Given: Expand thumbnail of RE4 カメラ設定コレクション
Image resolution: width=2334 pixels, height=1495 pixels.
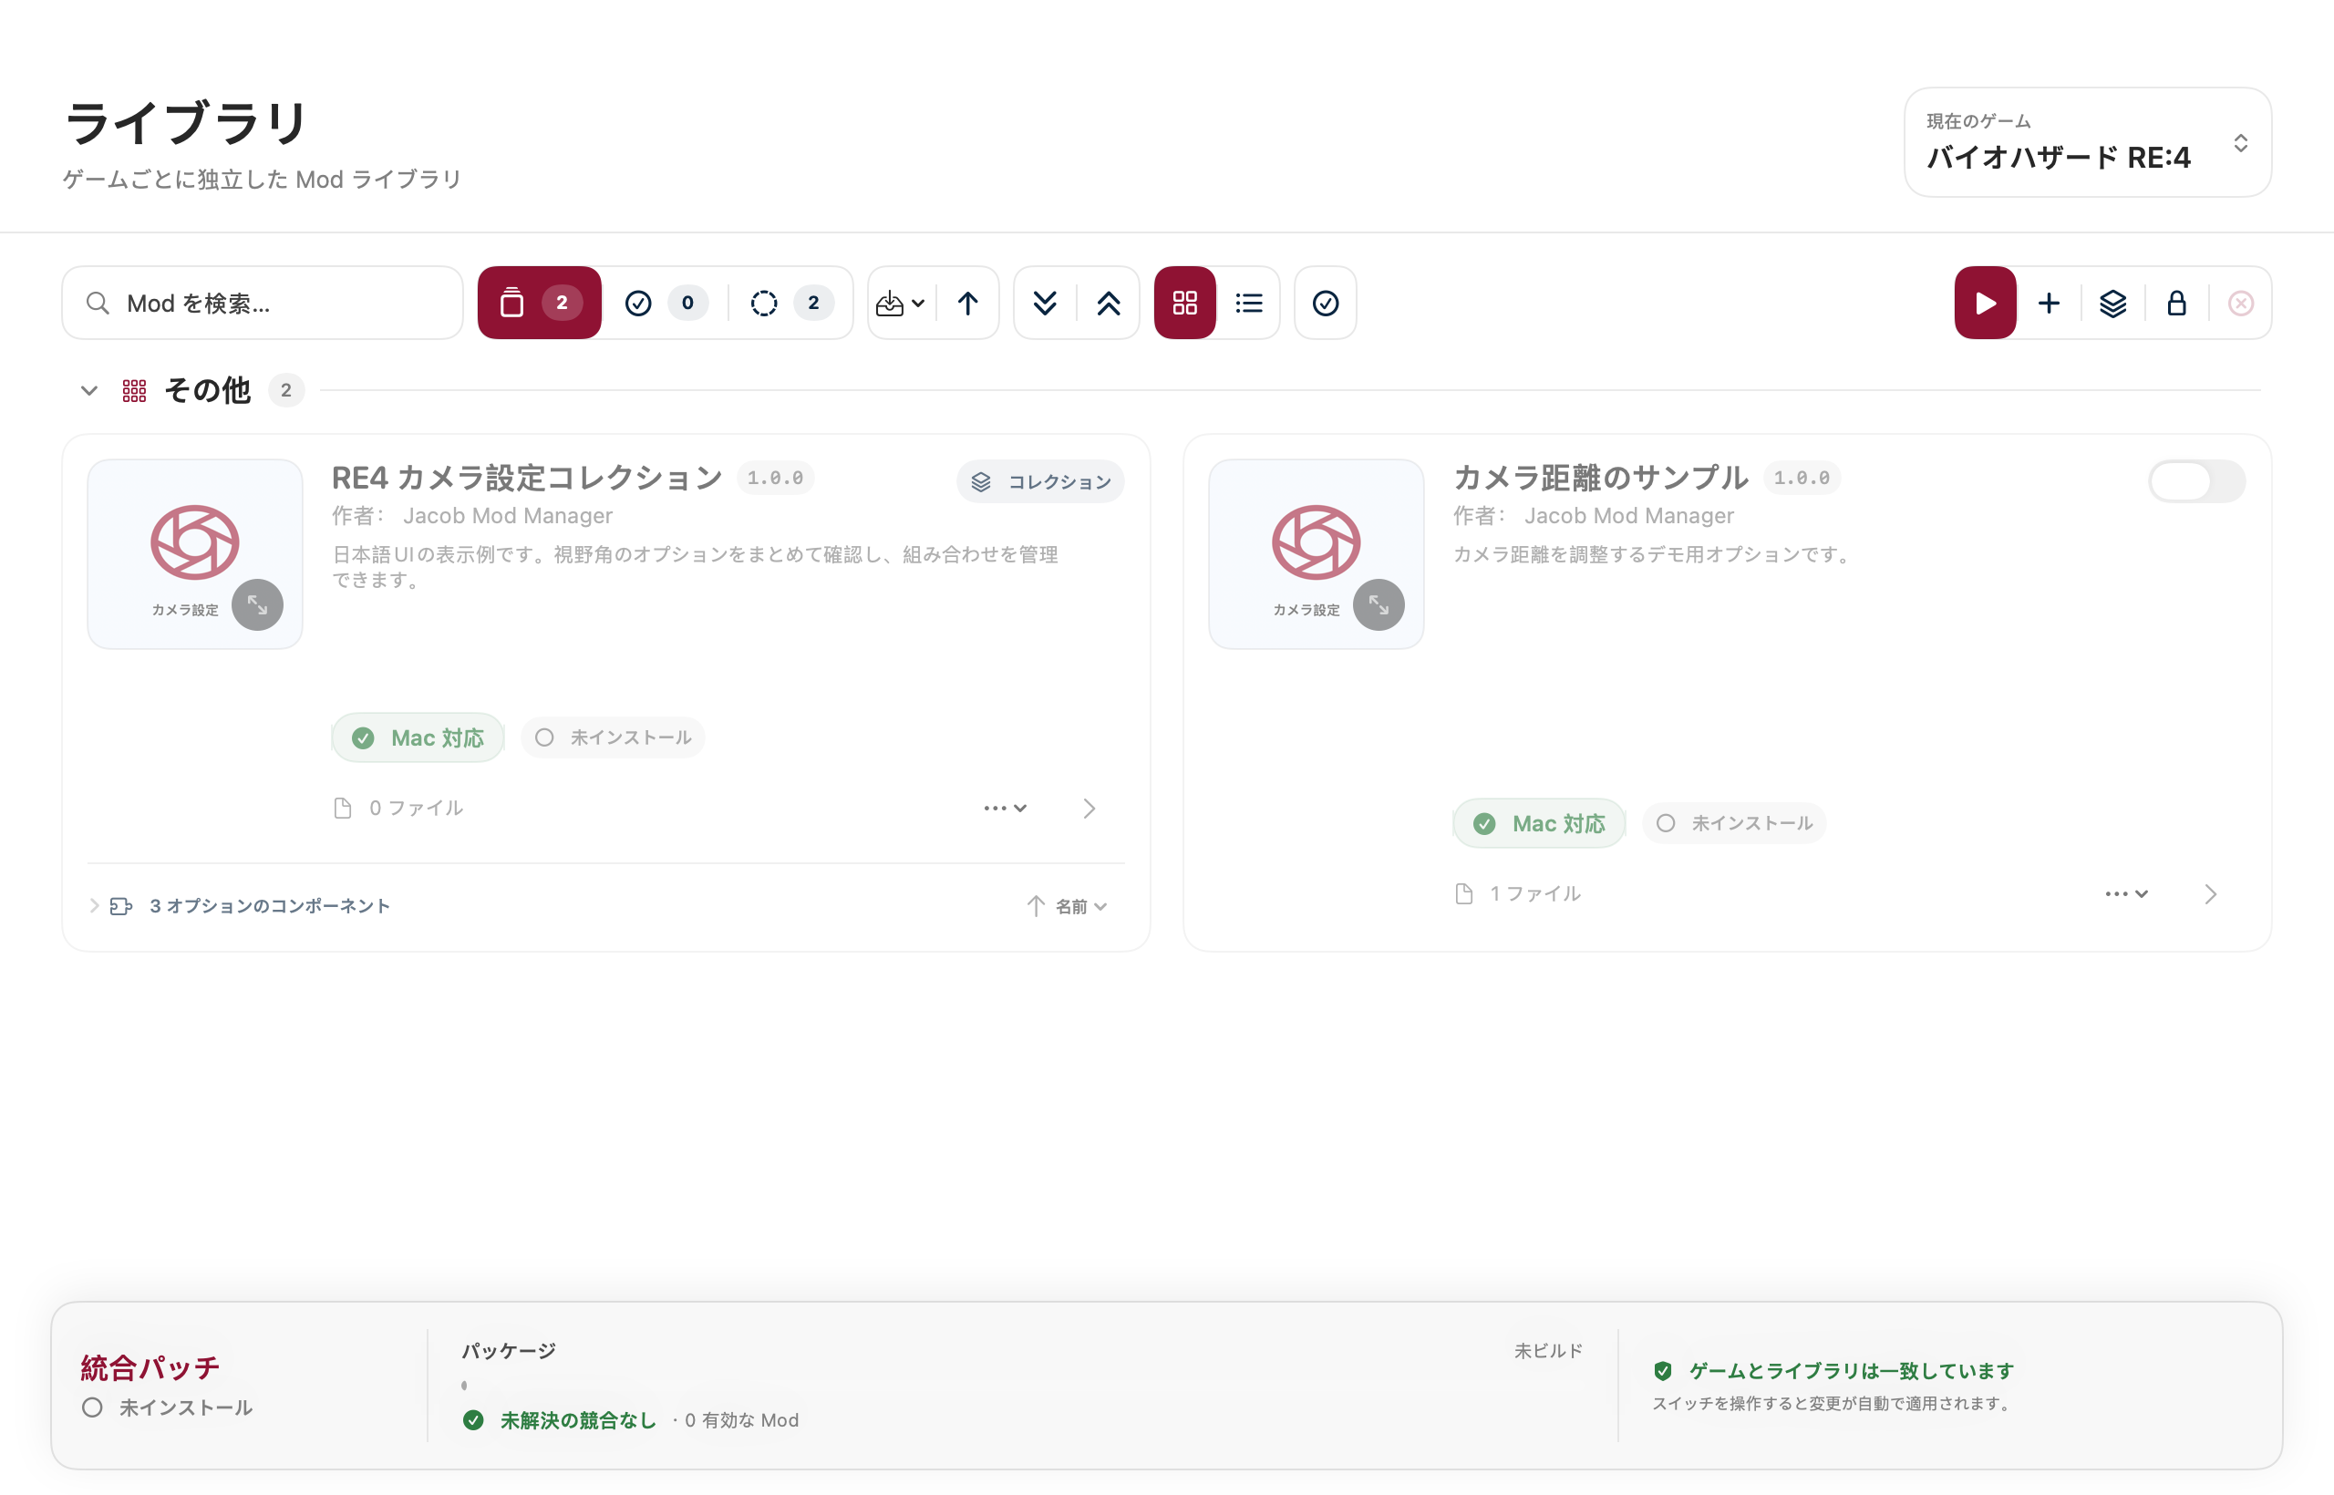Looking at the screenshot, I should (257, 604).
